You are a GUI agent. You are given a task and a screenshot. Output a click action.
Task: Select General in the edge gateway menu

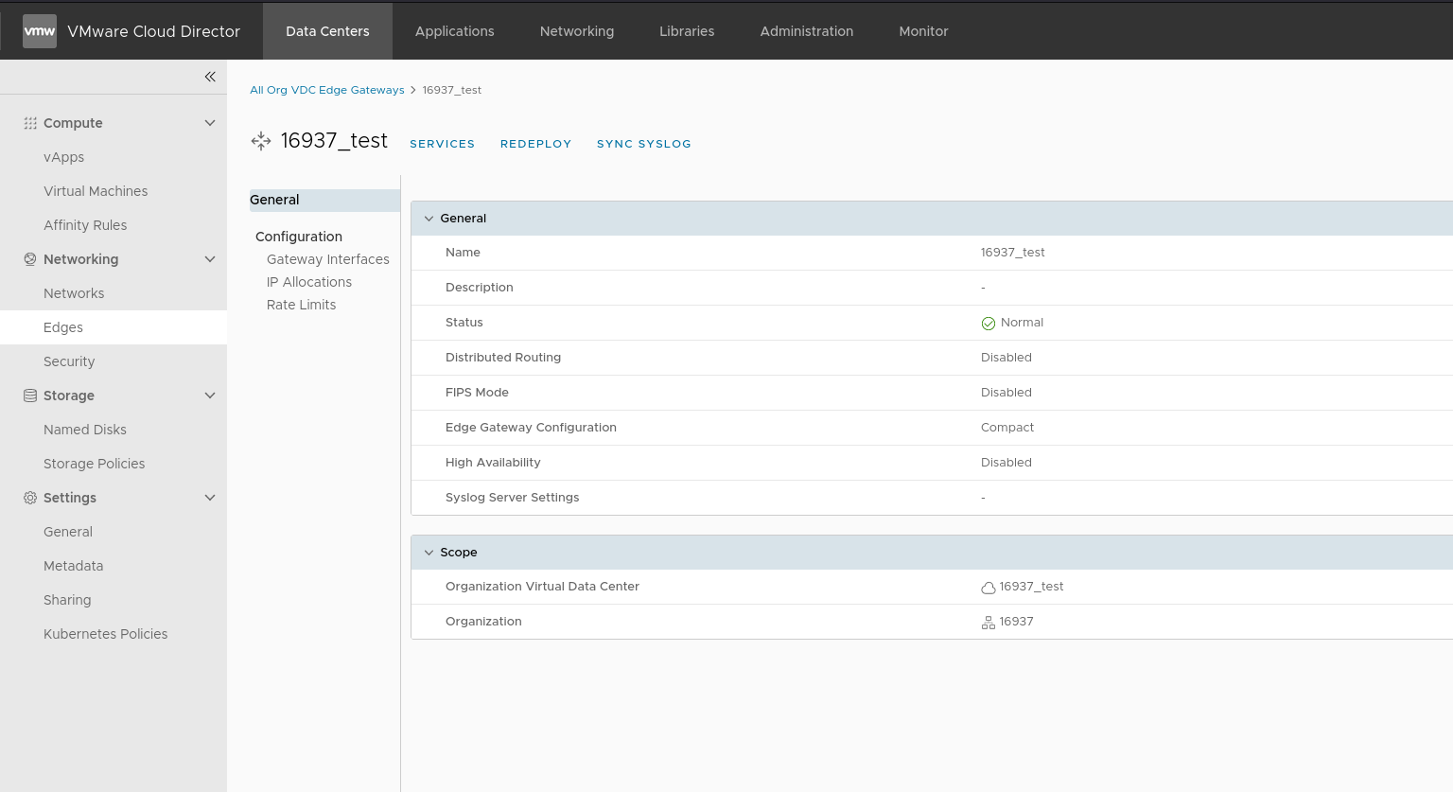(x=324, y=200)
